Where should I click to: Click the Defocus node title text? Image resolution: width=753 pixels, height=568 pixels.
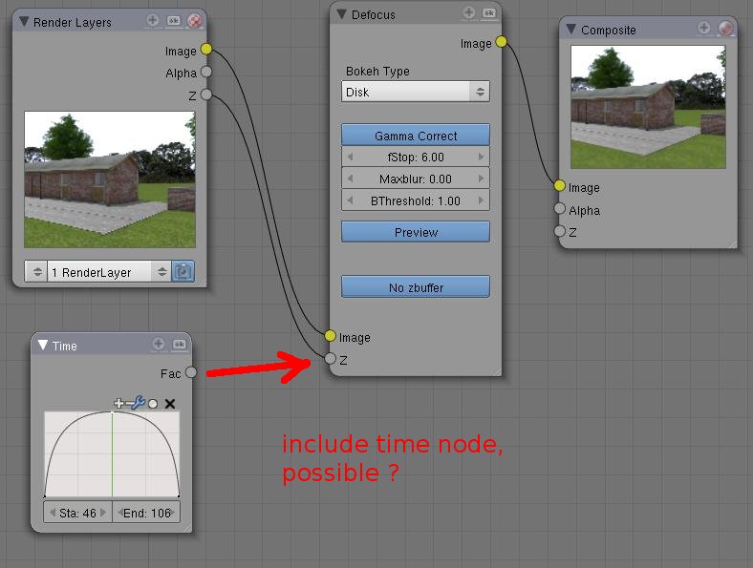point(373,15)
